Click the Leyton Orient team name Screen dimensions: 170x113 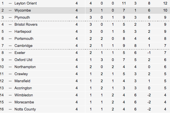coord(25,3)
